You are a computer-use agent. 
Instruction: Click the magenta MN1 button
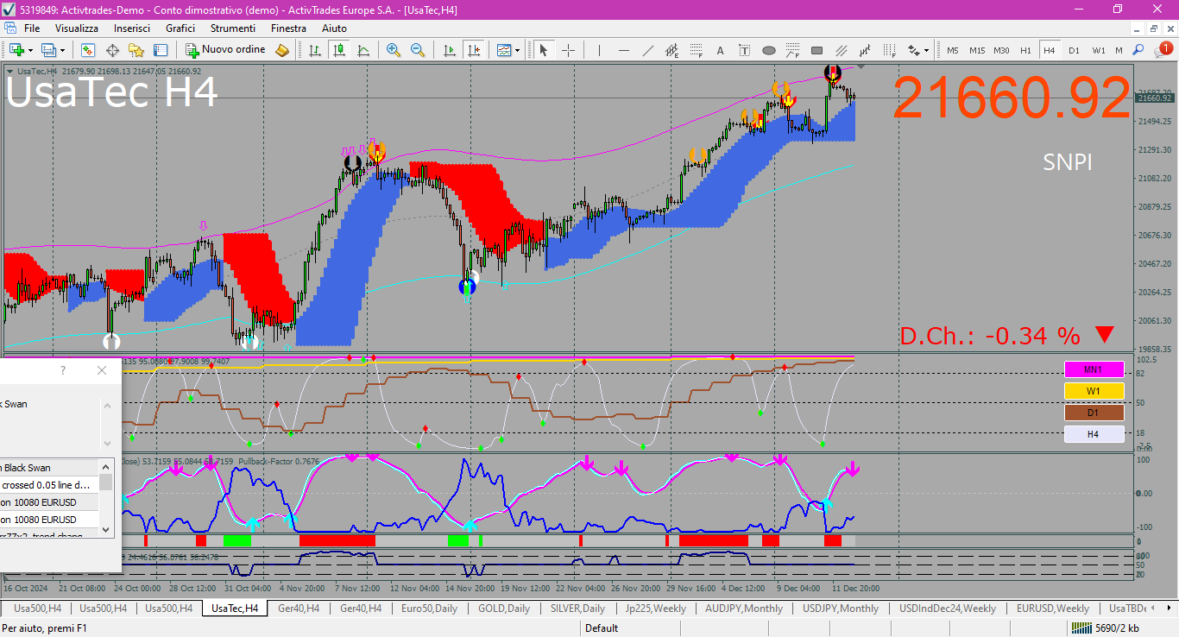(1094, 369)
